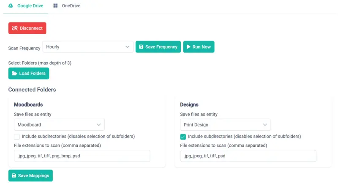This screenshot has width=338, height=184.
Task: Click the Moodboards file extensions field
Action: click(82, 156)
